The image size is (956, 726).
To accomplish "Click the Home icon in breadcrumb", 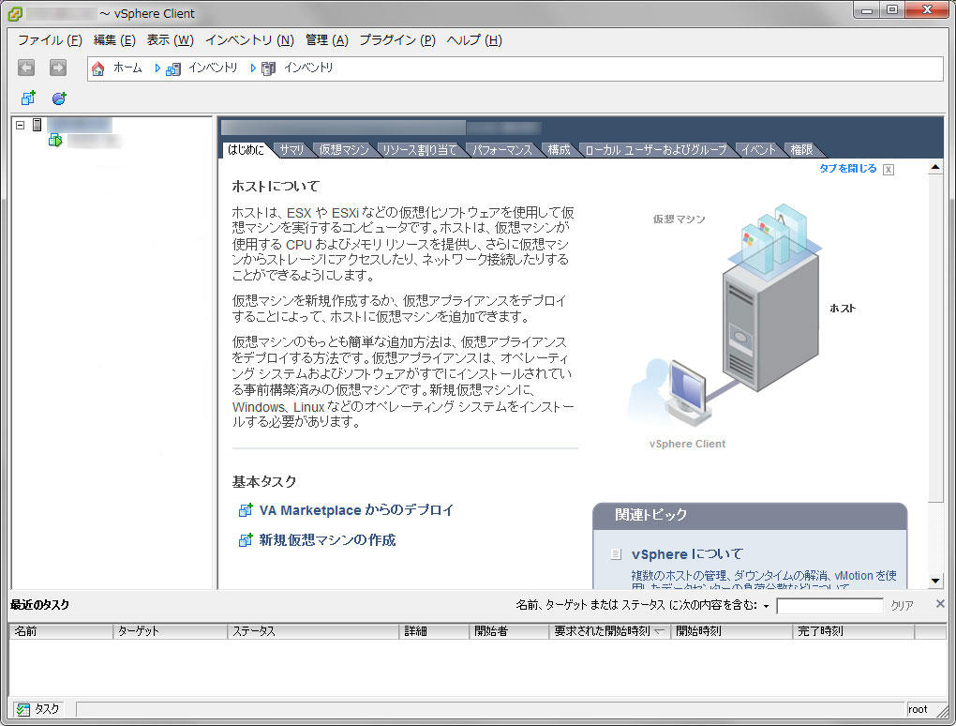I will click(97, 68).
